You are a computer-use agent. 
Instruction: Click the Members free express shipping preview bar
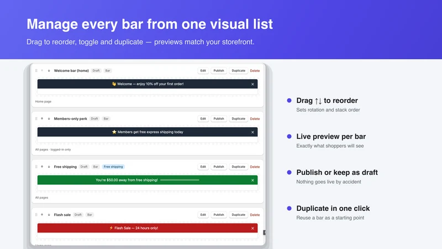coord(148,132)
